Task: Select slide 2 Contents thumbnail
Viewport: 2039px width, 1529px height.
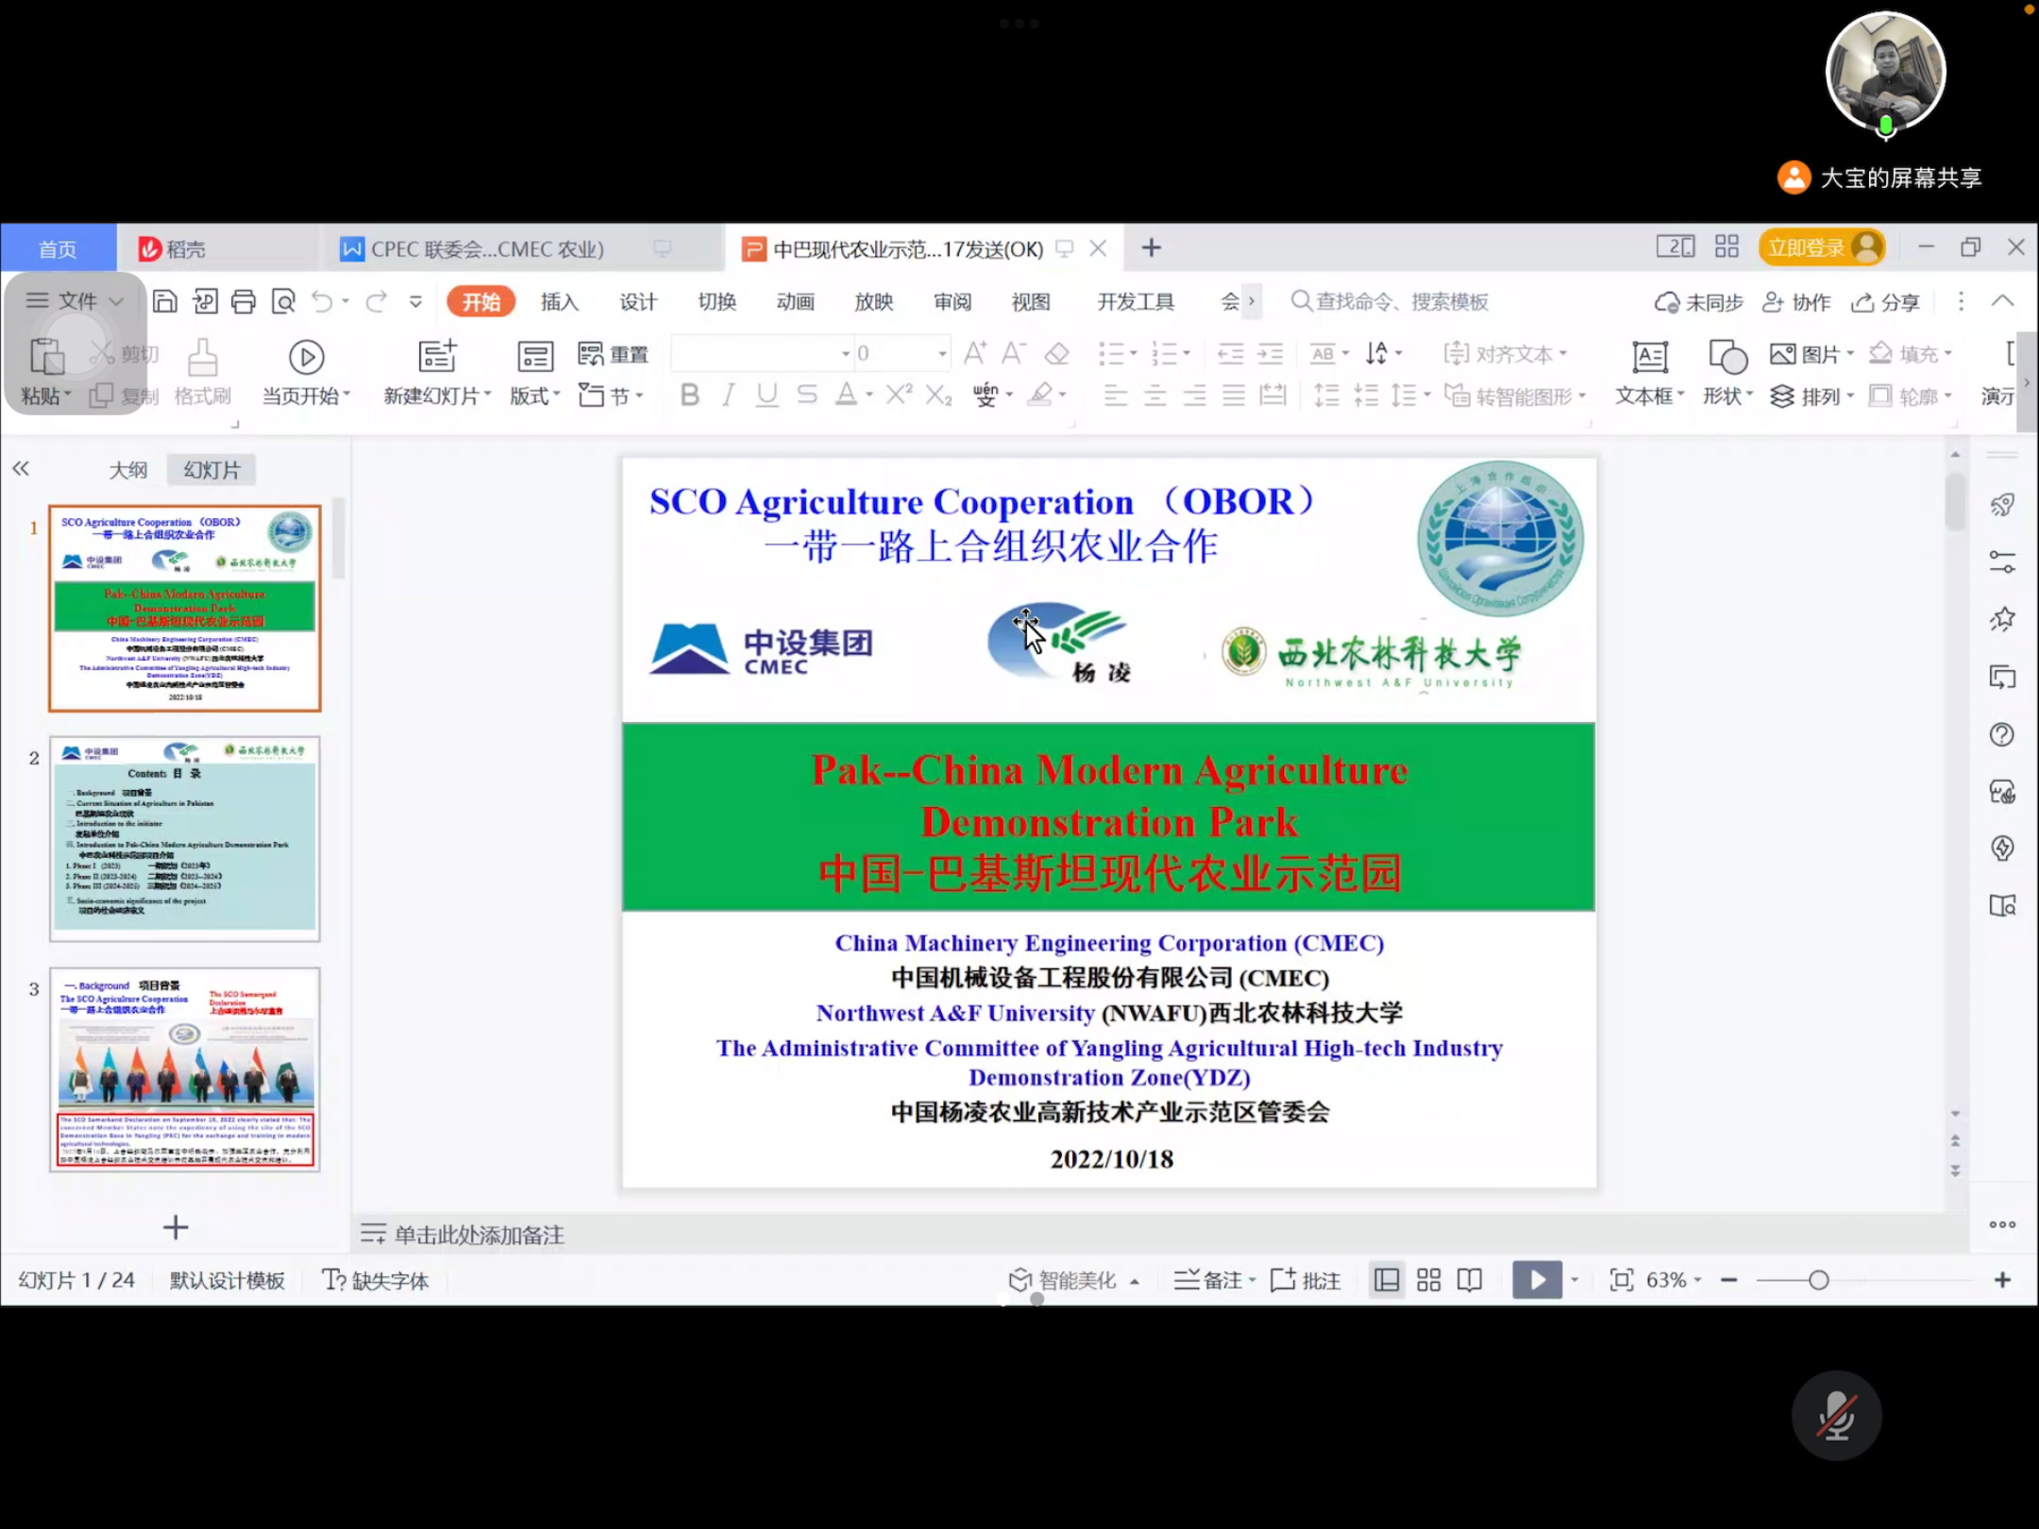Action: click(185, 838)
